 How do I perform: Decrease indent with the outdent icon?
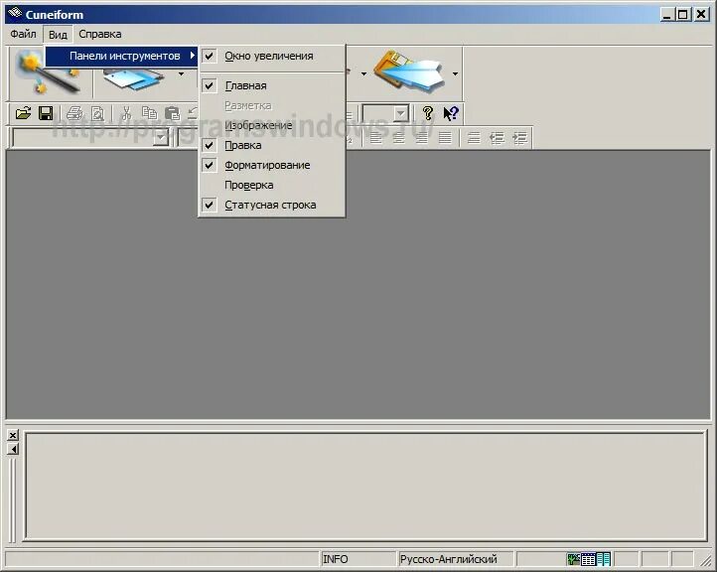[x=497, y=138]
